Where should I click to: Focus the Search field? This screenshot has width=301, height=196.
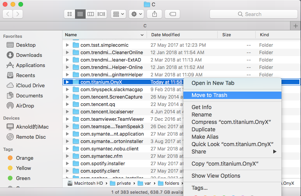pos(254,14)
